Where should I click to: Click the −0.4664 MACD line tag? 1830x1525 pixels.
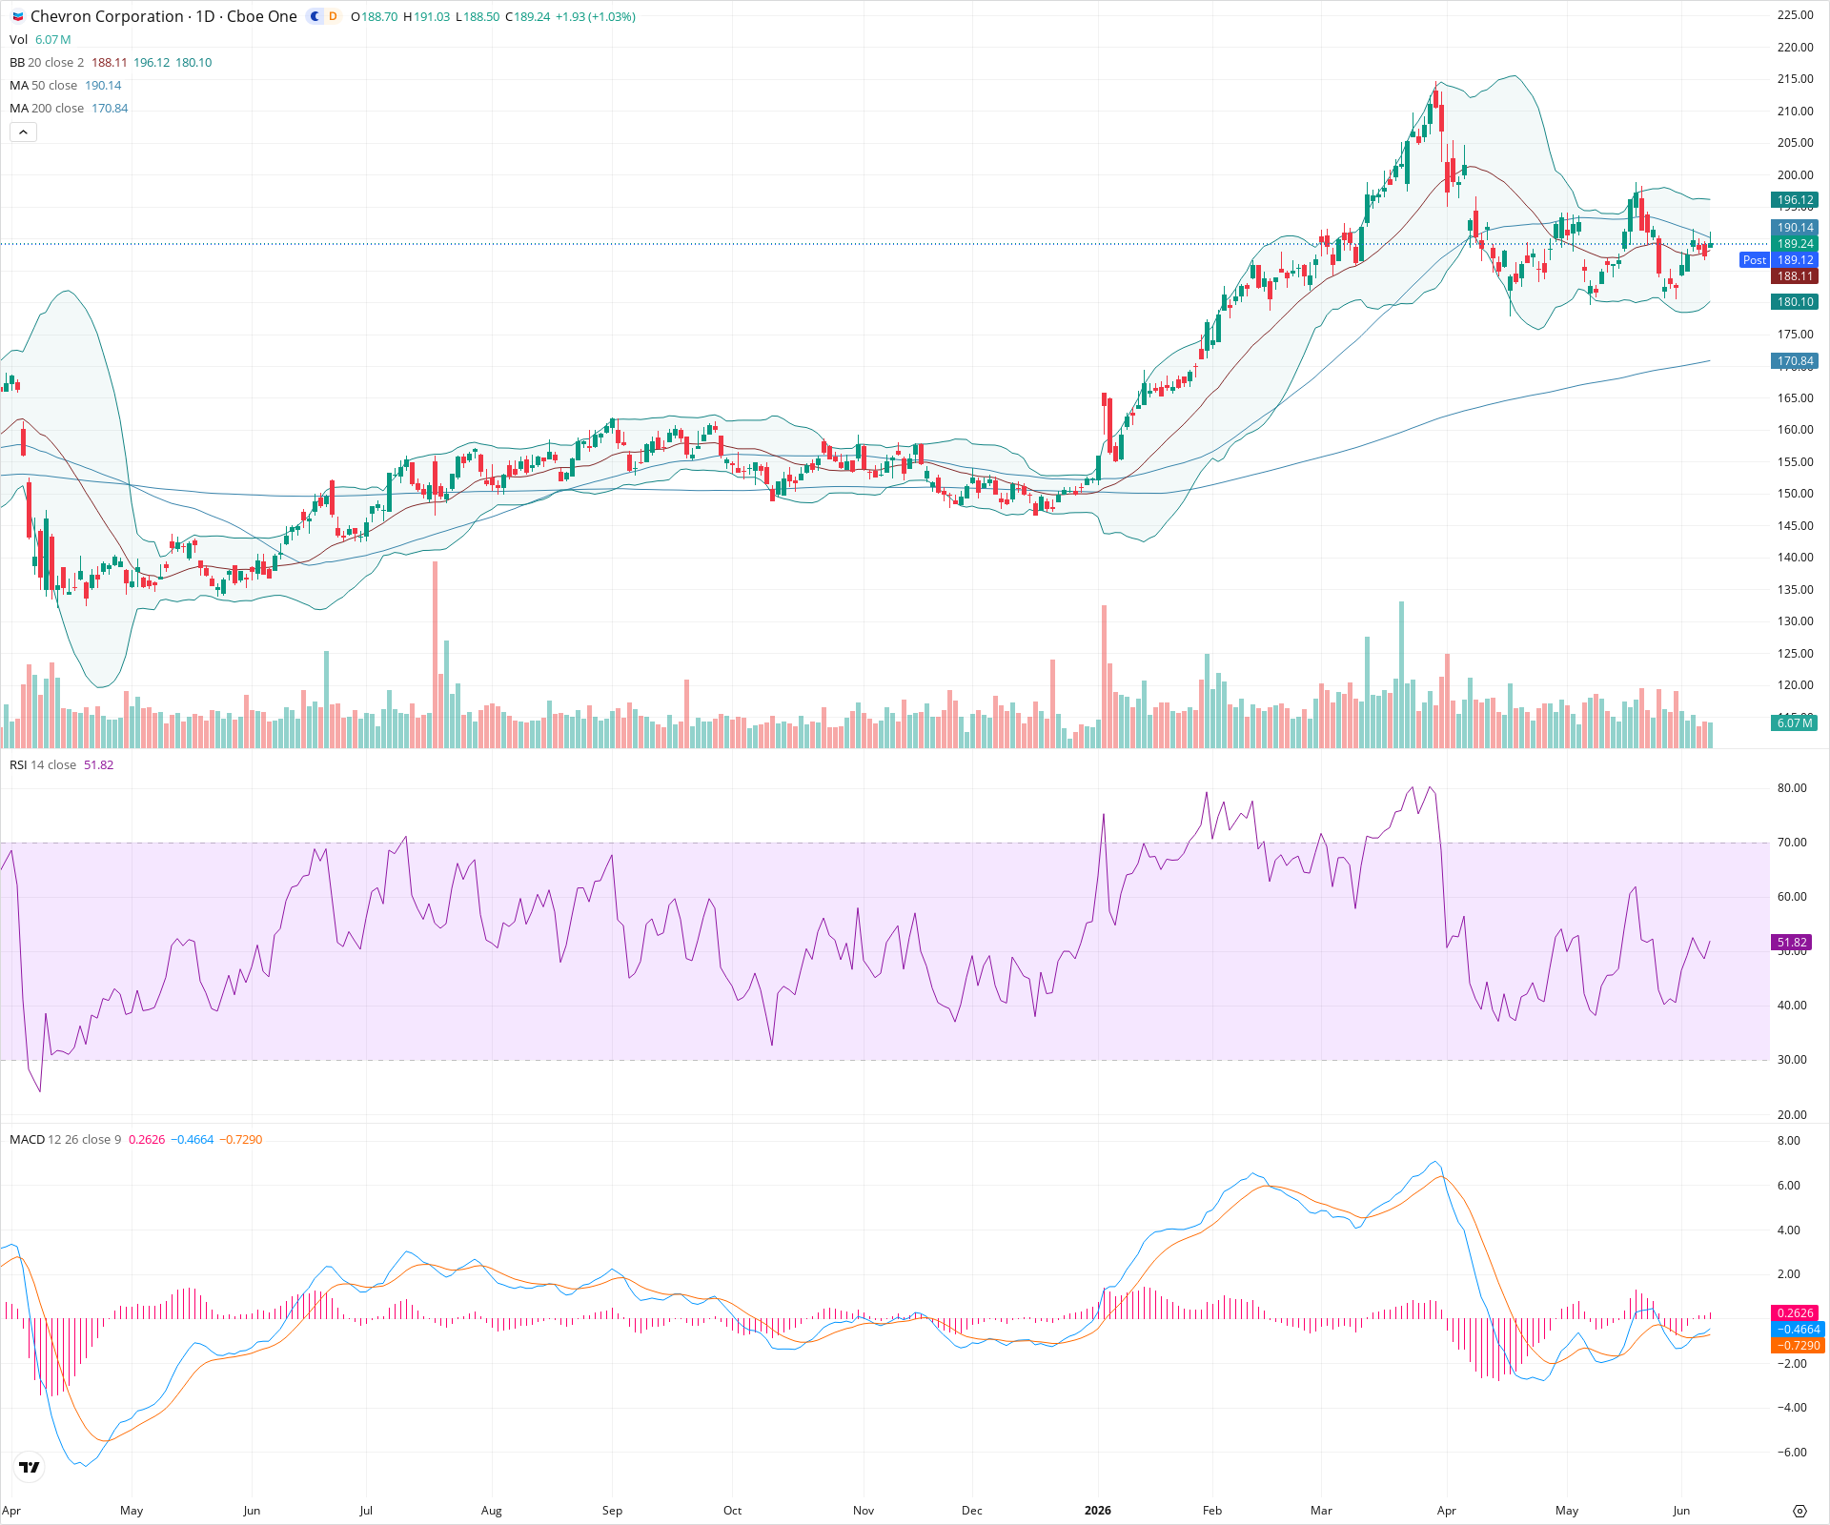tap(1798, 1329)
